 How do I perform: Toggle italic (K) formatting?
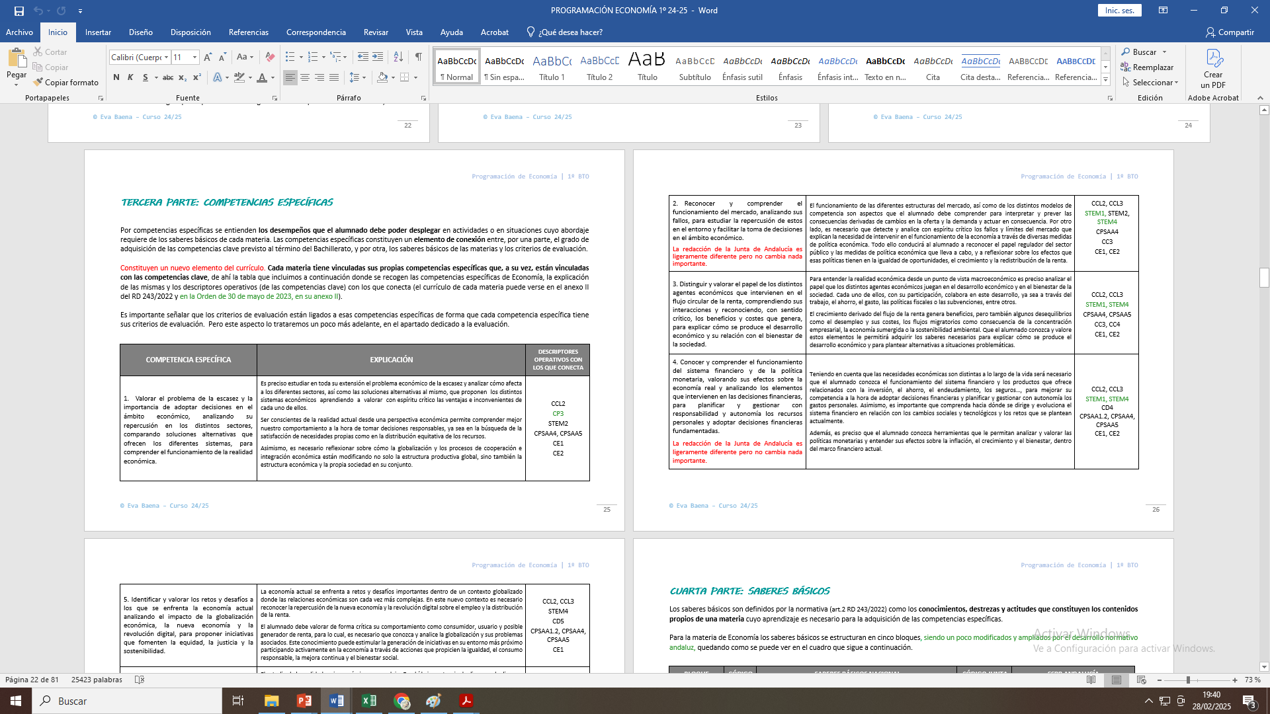click(130, 78)
